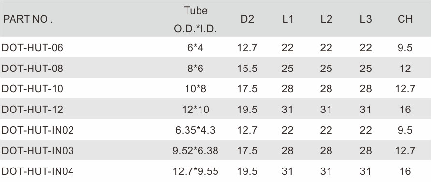Click the 6.35*4.3 tube size cell
This screenshot has height=182, width=431.
tap(195, 130)
